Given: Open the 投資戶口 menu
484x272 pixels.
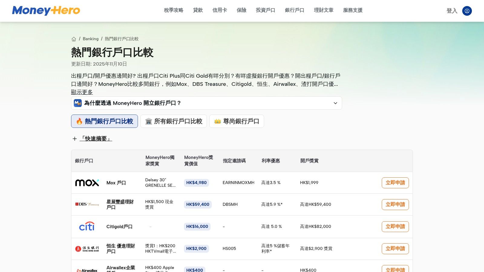Looking at the screenshot, I should pos(266,10).
